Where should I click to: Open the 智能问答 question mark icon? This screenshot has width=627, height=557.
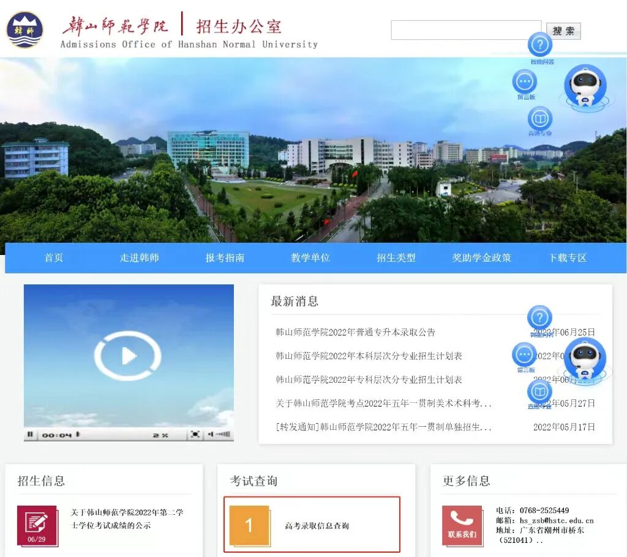coord(539,45)
